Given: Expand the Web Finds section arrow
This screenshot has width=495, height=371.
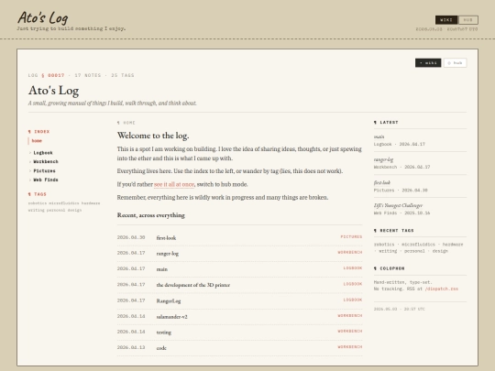Looking at the screenshot, I should [x=30, y=180].
